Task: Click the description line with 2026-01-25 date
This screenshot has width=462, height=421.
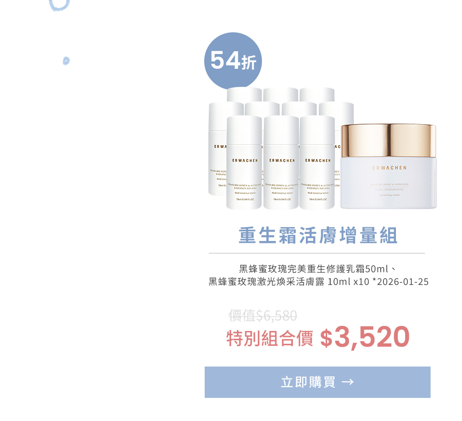Action: point(318,282)
